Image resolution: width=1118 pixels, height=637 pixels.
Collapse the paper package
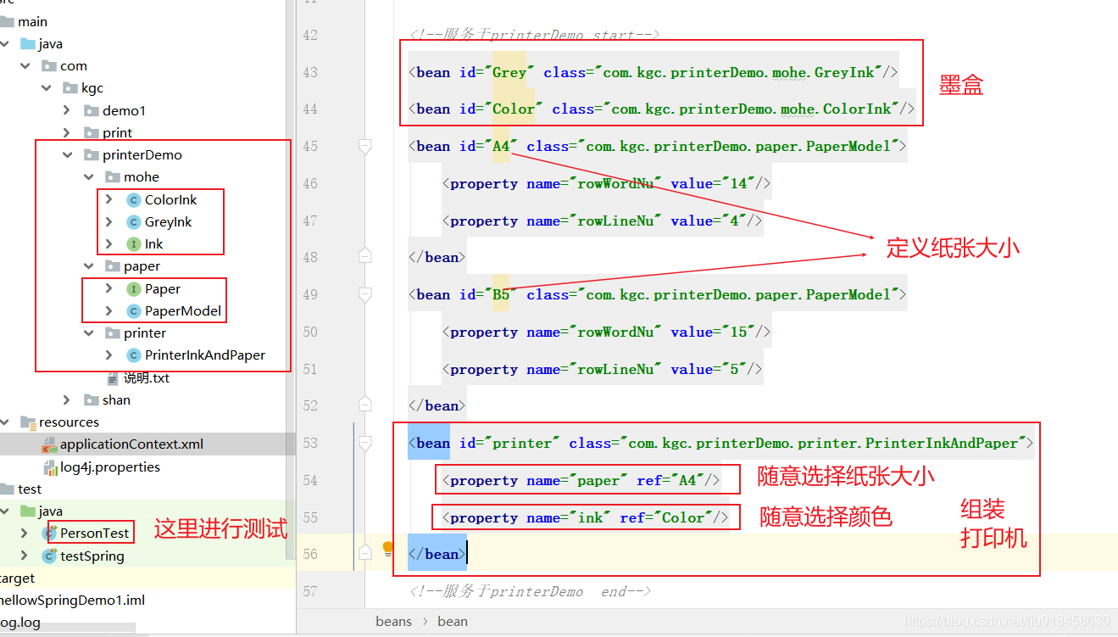coord(89,266)
